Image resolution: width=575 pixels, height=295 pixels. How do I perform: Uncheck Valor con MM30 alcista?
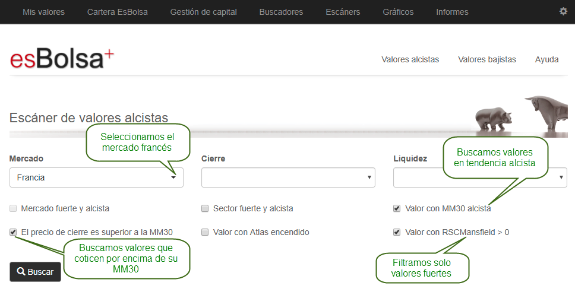click(397, 209)
